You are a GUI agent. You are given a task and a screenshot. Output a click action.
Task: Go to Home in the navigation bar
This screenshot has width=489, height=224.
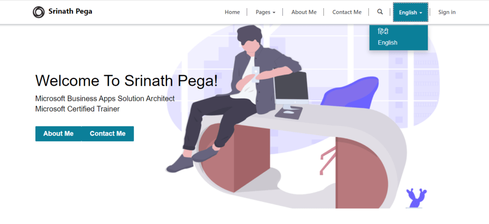click(x=233, y=12)
